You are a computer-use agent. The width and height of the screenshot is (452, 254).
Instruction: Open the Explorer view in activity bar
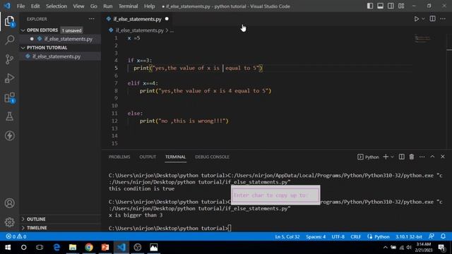tap(9, 21)
